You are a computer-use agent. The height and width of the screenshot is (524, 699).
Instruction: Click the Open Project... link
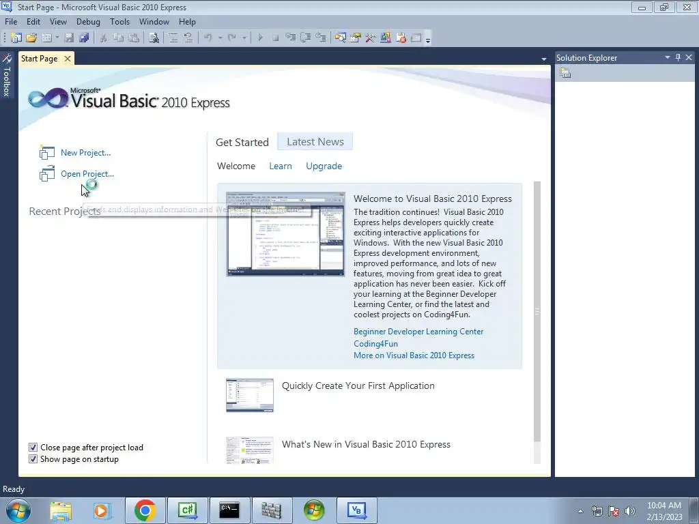pos(87,174)
